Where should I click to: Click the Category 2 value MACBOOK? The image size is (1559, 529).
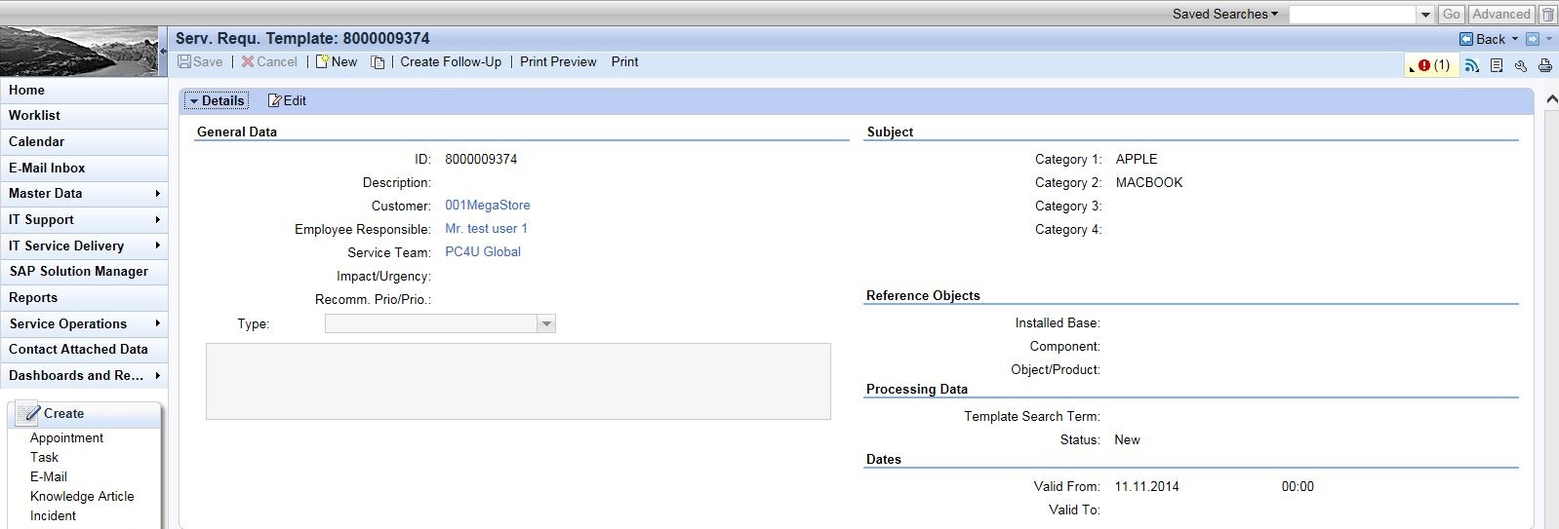[1149, 182]
